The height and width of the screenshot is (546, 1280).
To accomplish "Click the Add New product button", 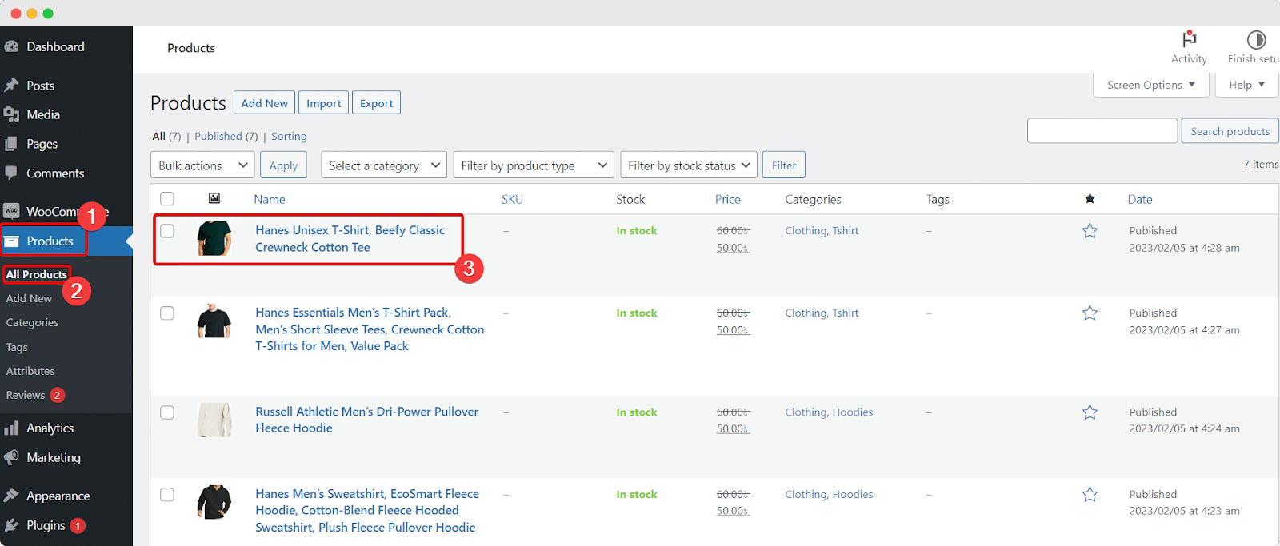I will (265, 103).
